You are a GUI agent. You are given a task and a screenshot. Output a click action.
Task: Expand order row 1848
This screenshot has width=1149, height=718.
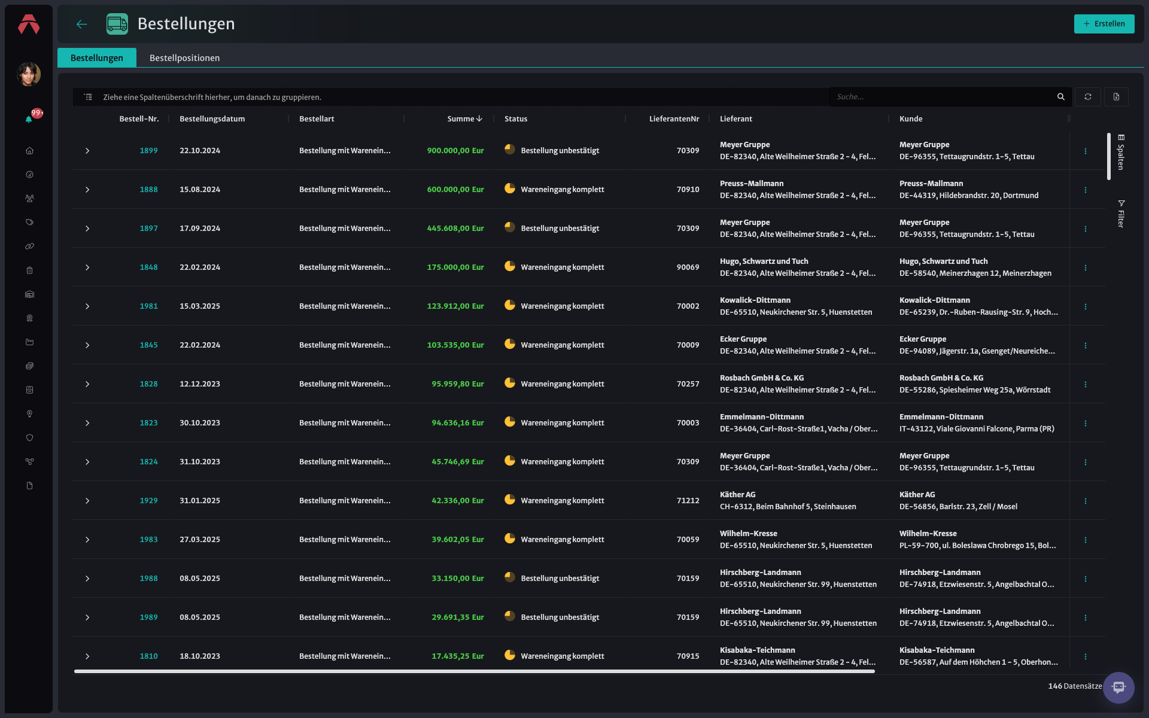click(87, 267)
